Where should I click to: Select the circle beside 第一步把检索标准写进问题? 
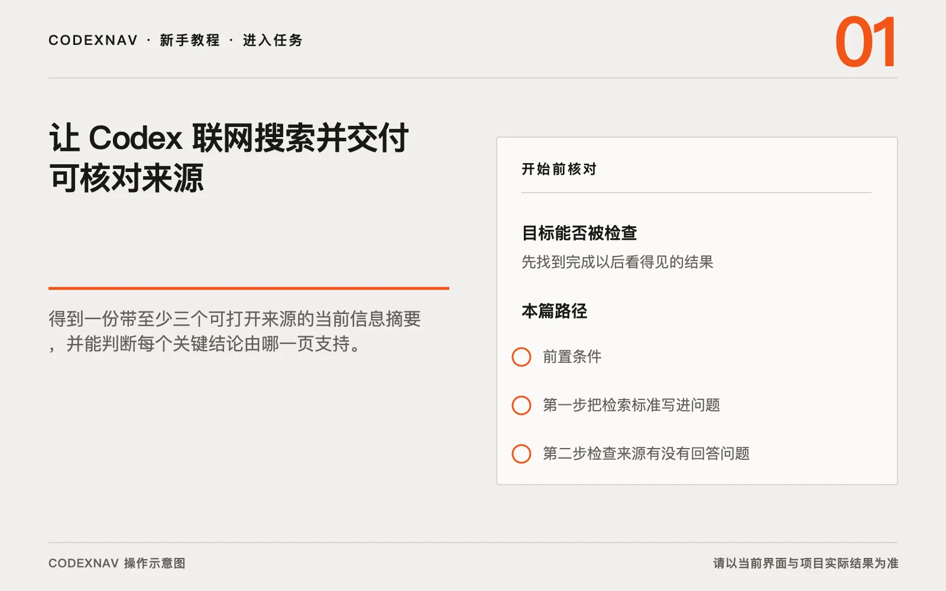(x=521, y=405)
